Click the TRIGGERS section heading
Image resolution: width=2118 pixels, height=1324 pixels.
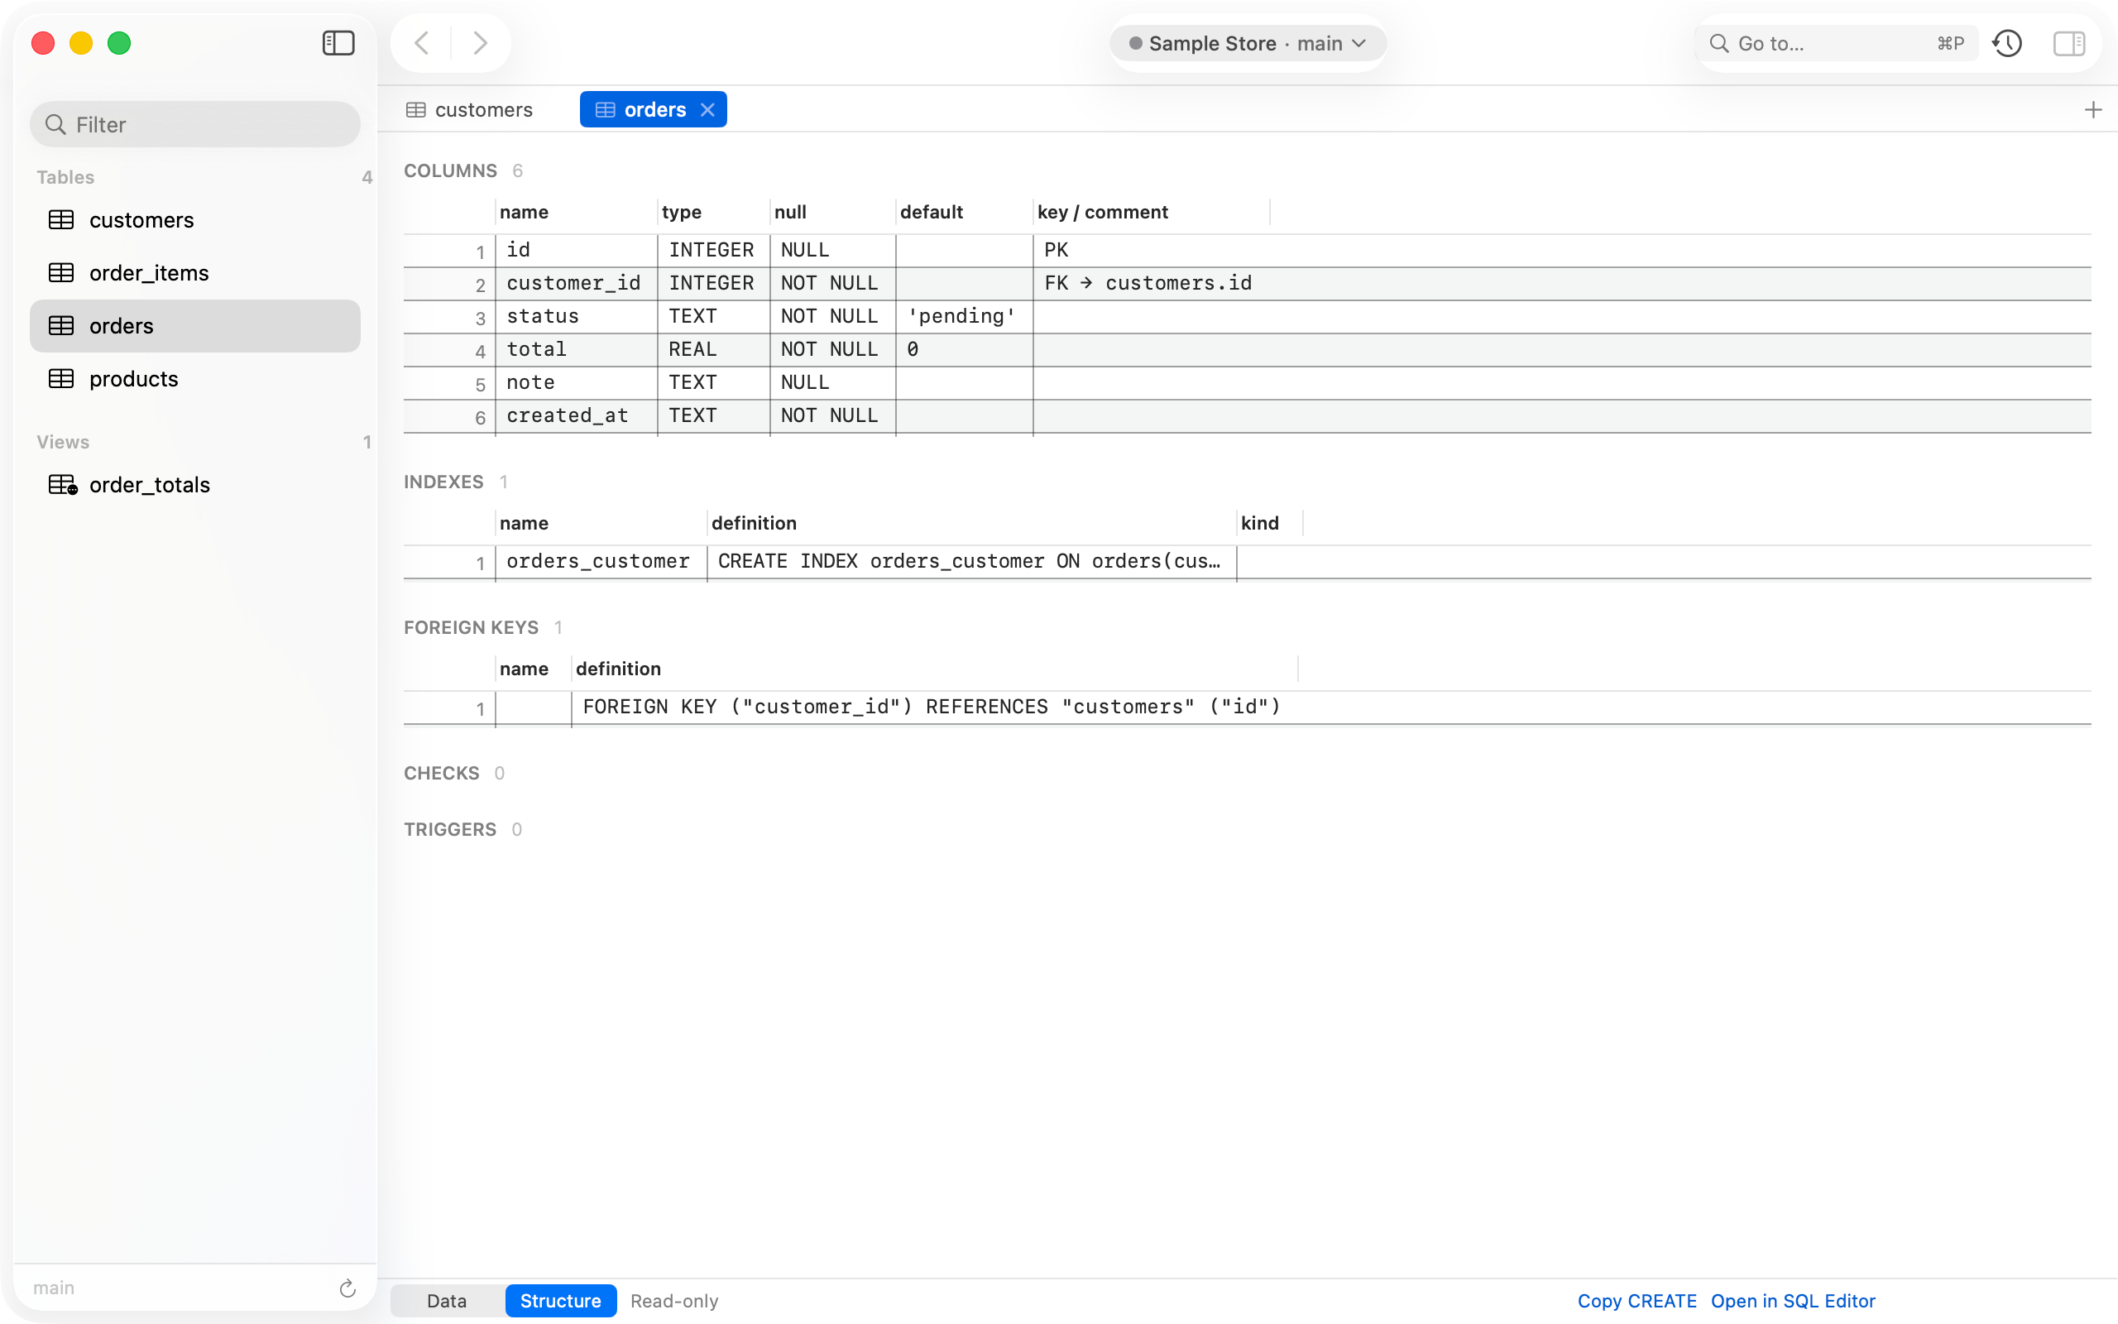click(x=450, y=829)
